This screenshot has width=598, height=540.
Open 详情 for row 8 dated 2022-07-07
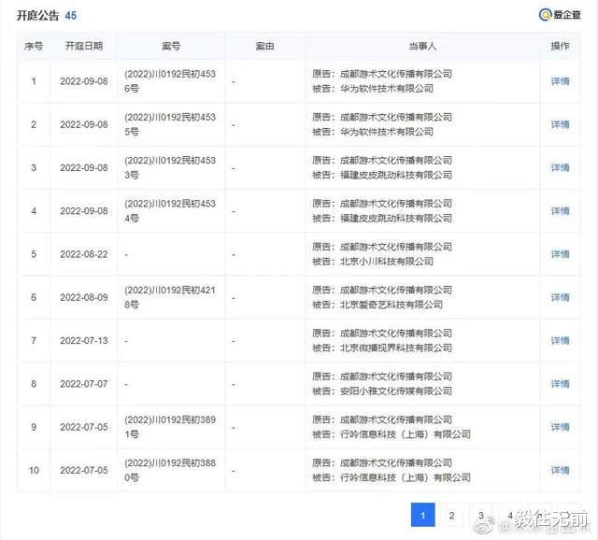coord(560,384)
